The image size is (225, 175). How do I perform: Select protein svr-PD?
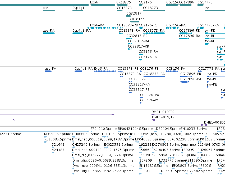coord(216,77)
